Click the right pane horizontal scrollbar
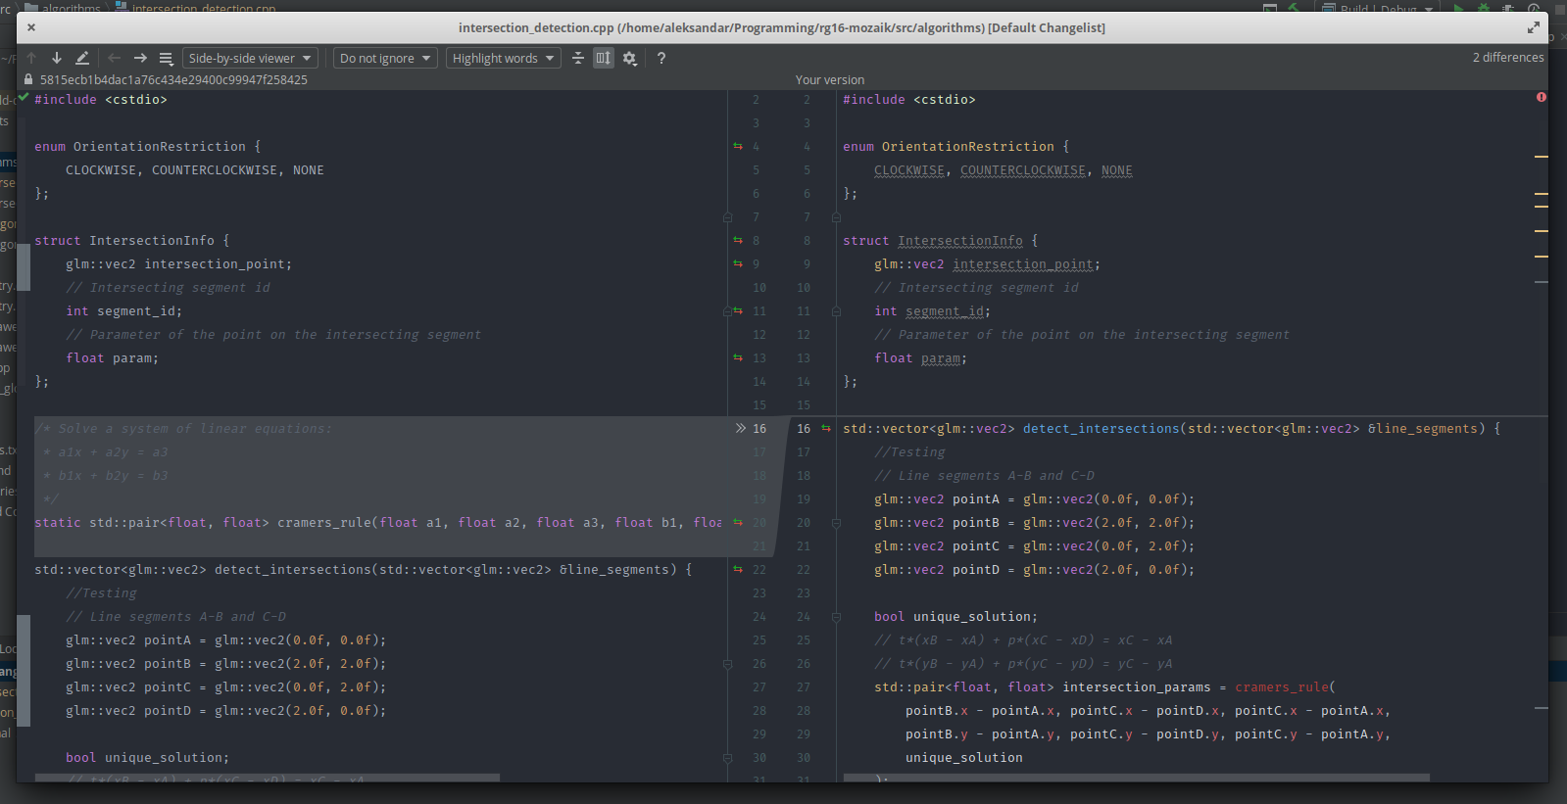This screenshot has width=1567, height=804. pos(1137,778)
